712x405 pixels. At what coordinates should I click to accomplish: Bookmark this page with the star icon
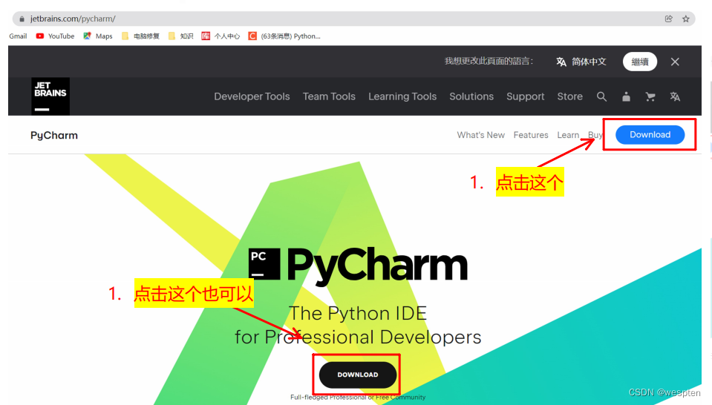(686, 19)
